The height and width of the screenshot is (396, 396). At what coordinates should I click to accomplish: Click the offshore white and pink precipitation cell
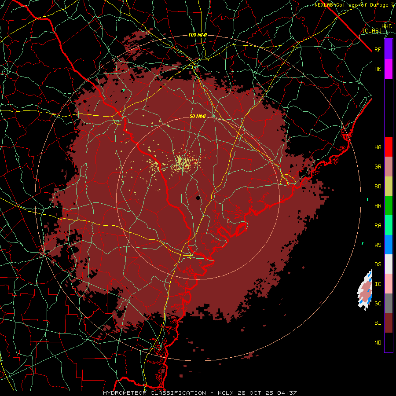coord(365,290)
